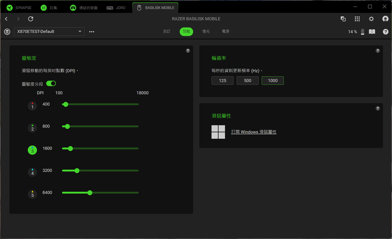Click the RAZER BASILISK MOBILE title
The width and height of the screenshot is (392, 239).
coord(196,19)
